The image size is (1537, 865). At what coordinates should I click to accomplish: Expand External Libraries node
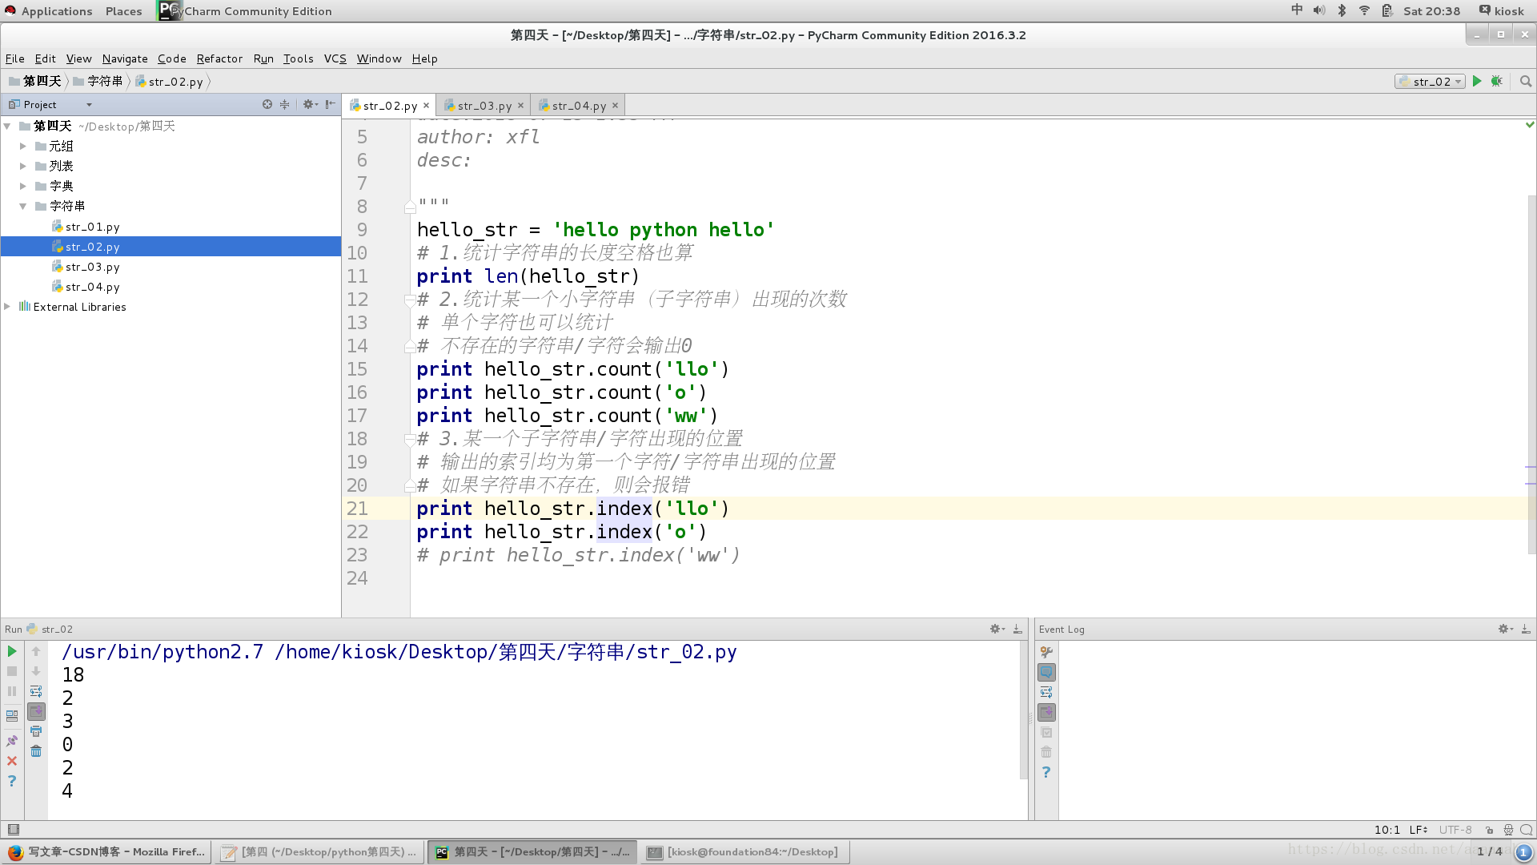click(x=7, y=306)
